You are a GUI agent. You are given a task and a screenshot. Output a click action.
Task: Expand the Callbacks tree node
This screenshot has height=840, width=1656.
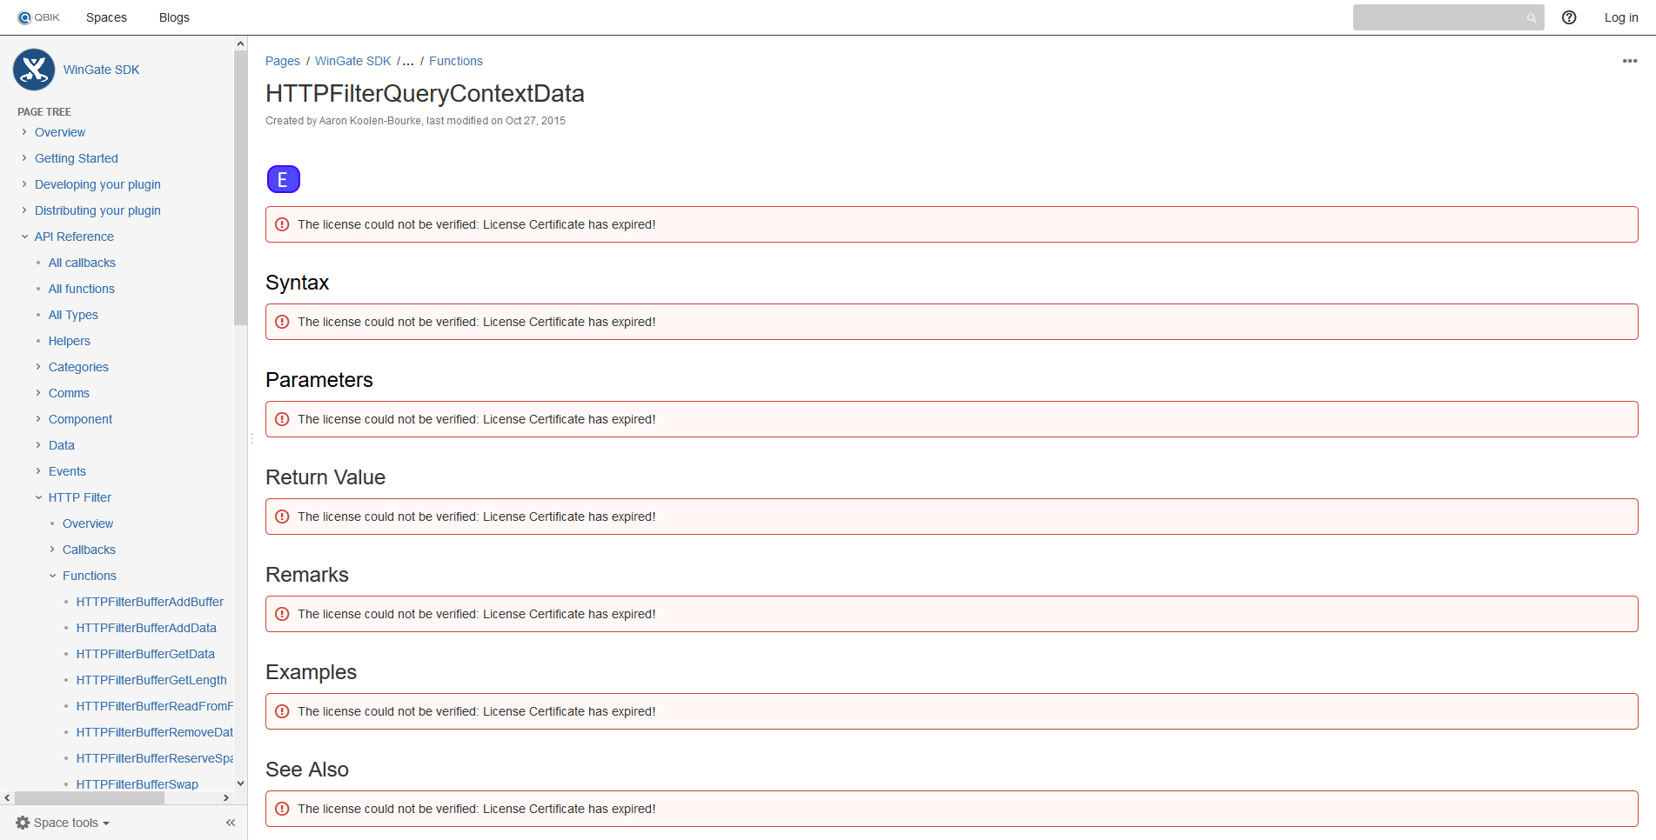(x=52, y=550)
